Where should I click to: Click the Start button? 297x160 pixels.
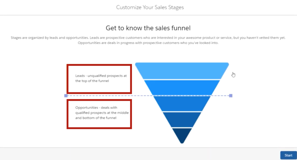(x=288, y=155)
